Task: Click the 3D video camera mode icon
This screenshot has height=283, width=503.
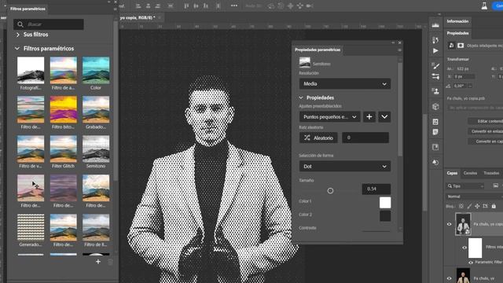Action: tap(309, 6)
